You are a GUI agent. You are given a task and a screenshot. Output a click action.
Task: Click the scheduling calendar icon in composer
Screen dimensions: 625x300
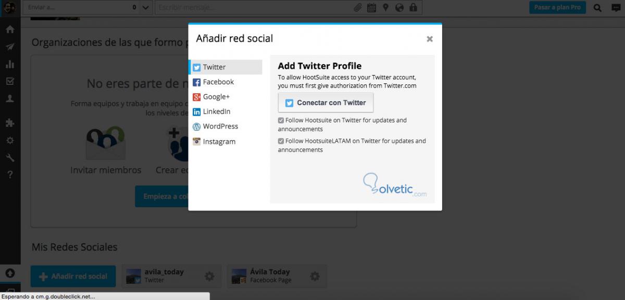pyautogui.click(x=371, y=8)
